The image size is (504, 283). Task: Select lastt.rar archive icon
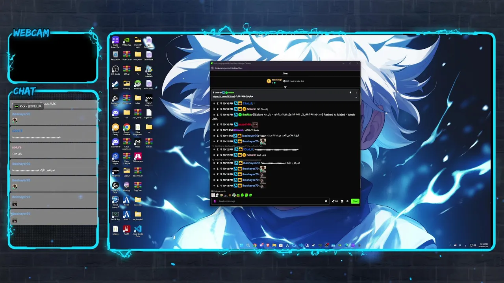click(149, 143)
